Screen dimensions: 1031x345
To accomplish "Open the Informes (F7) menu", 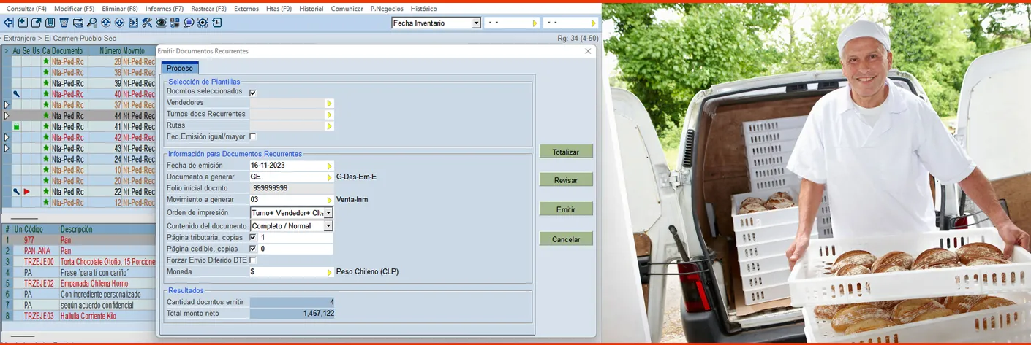I will (x=164, y=9).
